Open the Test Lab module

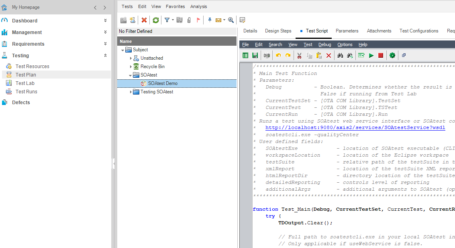coord(25,83)
